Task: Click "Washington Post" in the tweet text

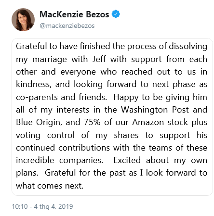Action: point(155,110)
